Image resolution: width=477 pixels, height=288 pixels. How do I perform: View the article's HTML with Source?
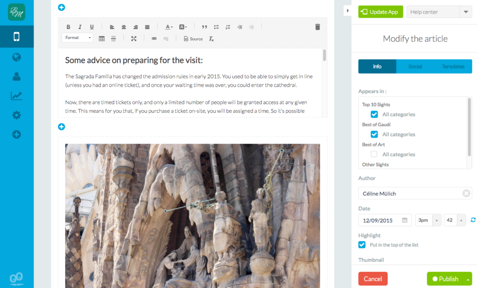pos(193,39)
